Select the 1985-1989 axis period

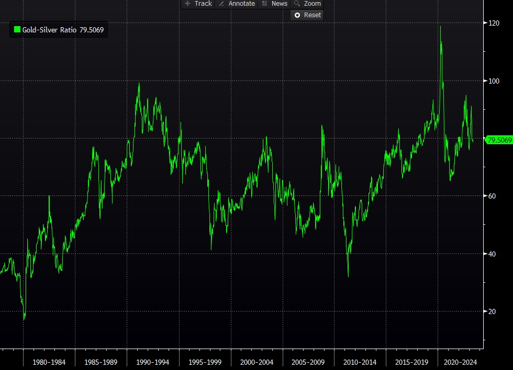[101, 362]
